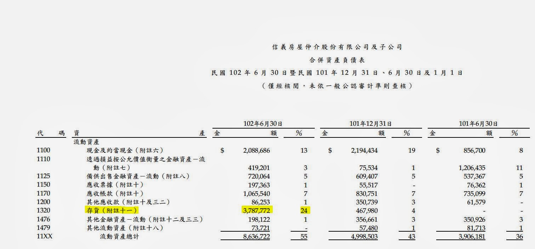535x249 pixels.
Task: Click the total percentage 43
Action: 411,236
